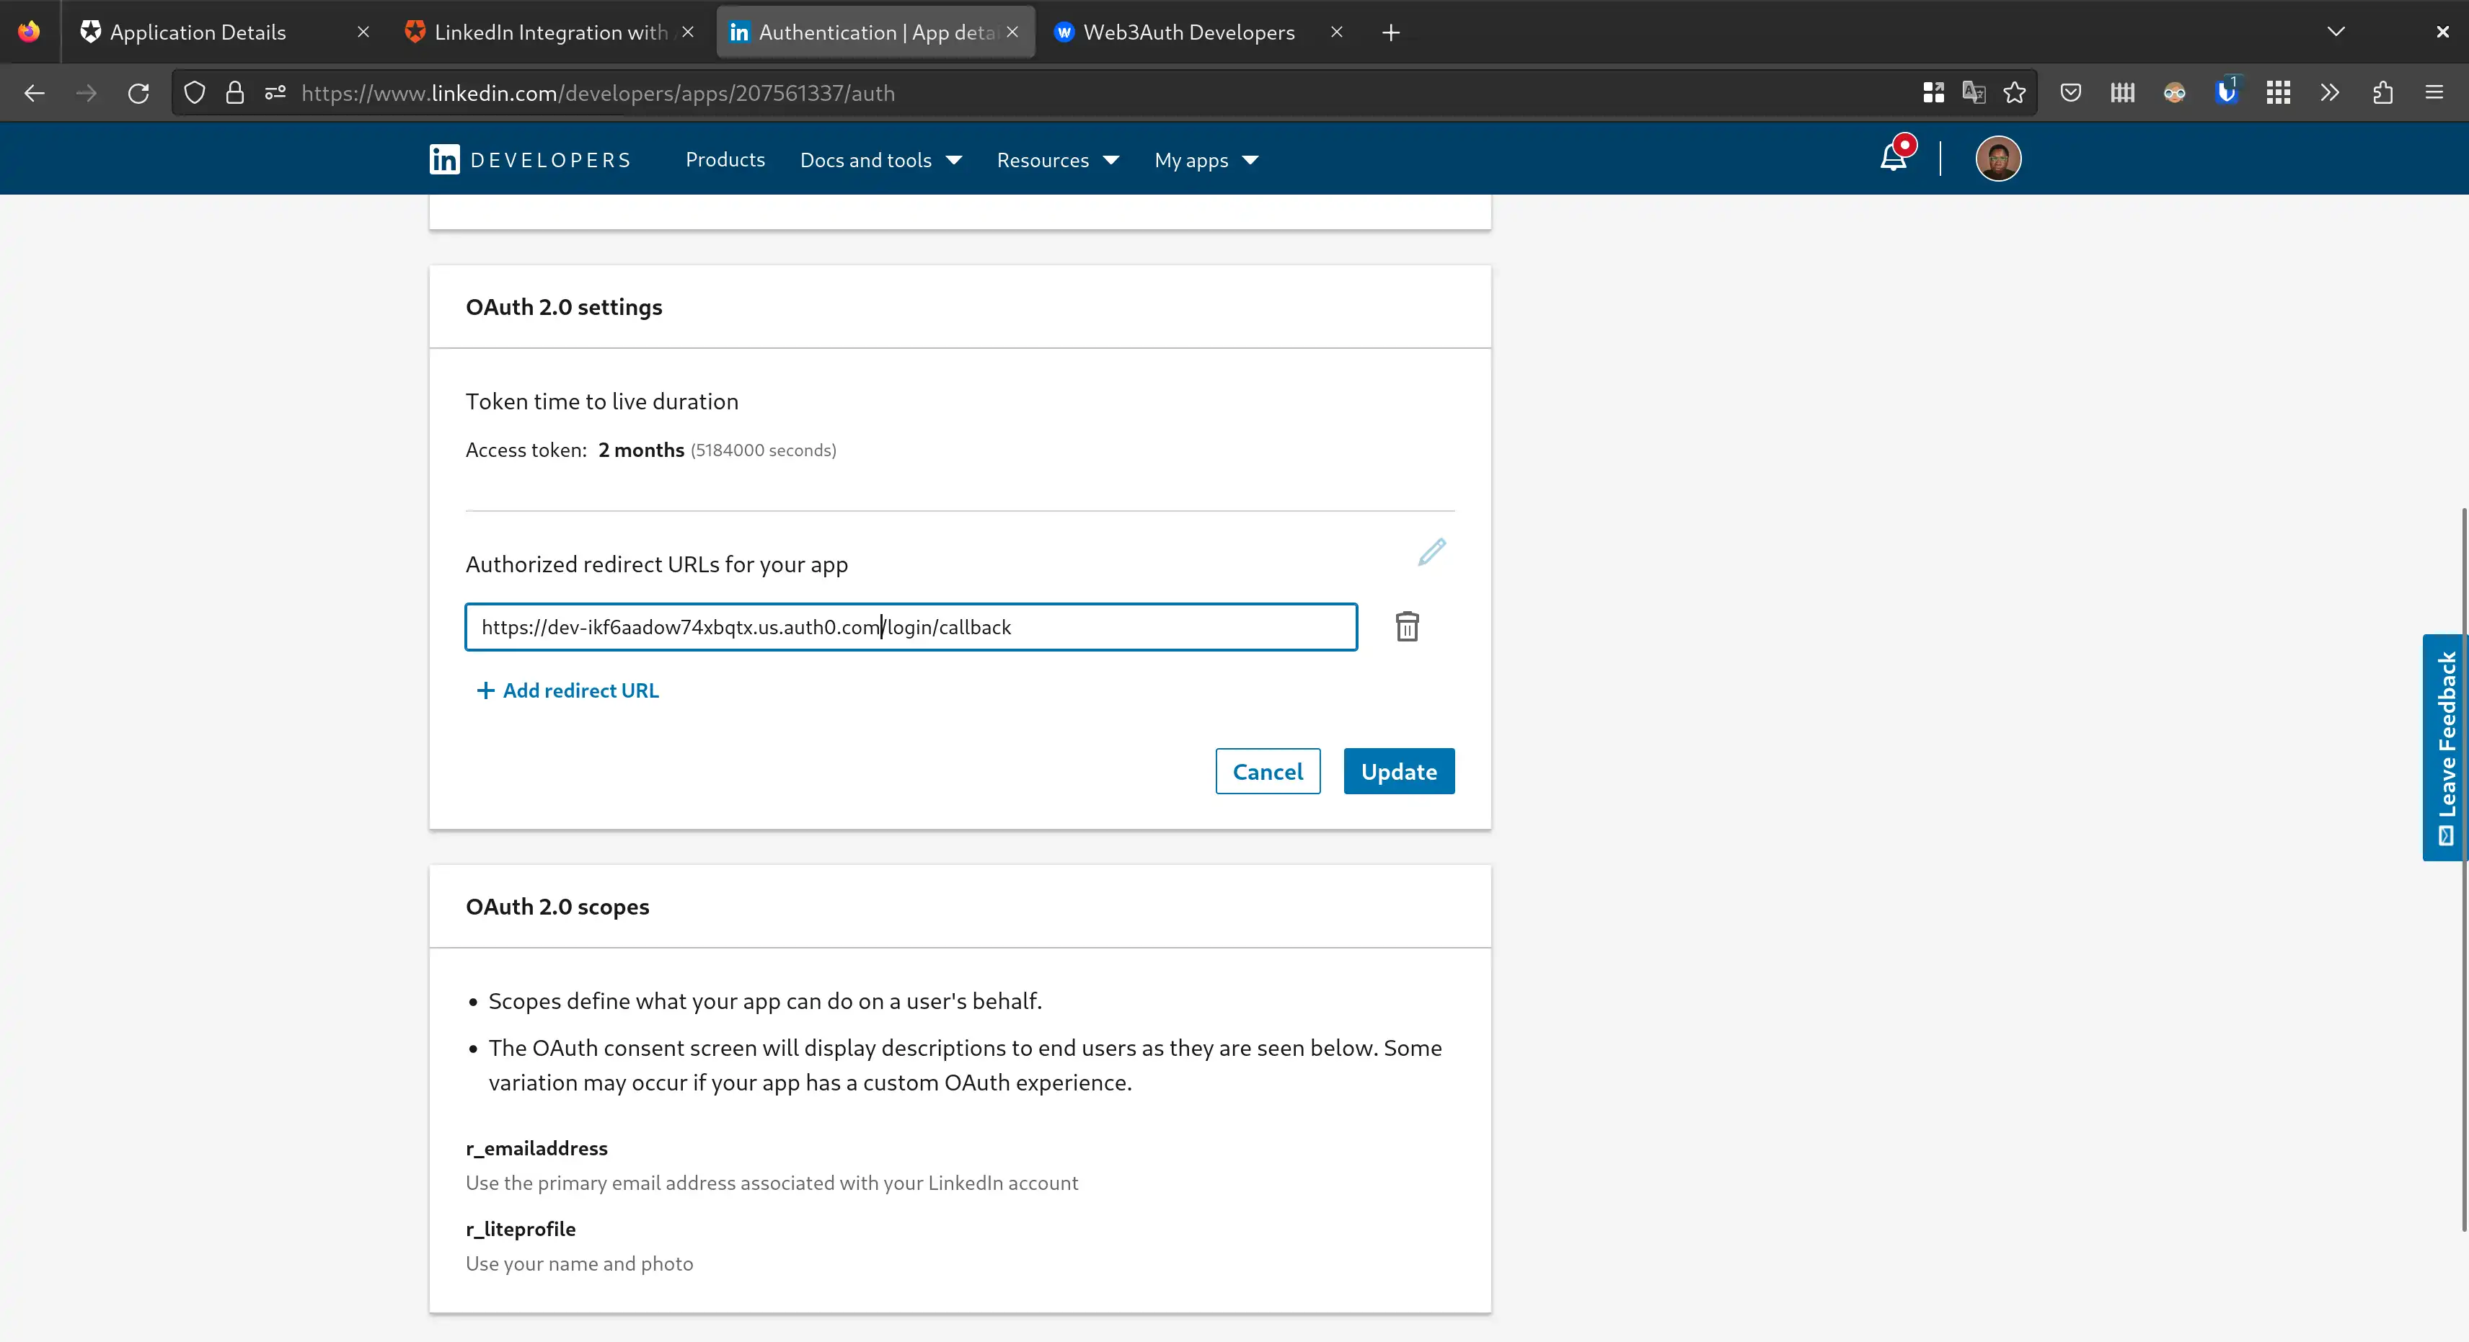Viewport: 2469px width, 1342px height.
Task: Save the page to Pocket
Action: pos(2070,92)
